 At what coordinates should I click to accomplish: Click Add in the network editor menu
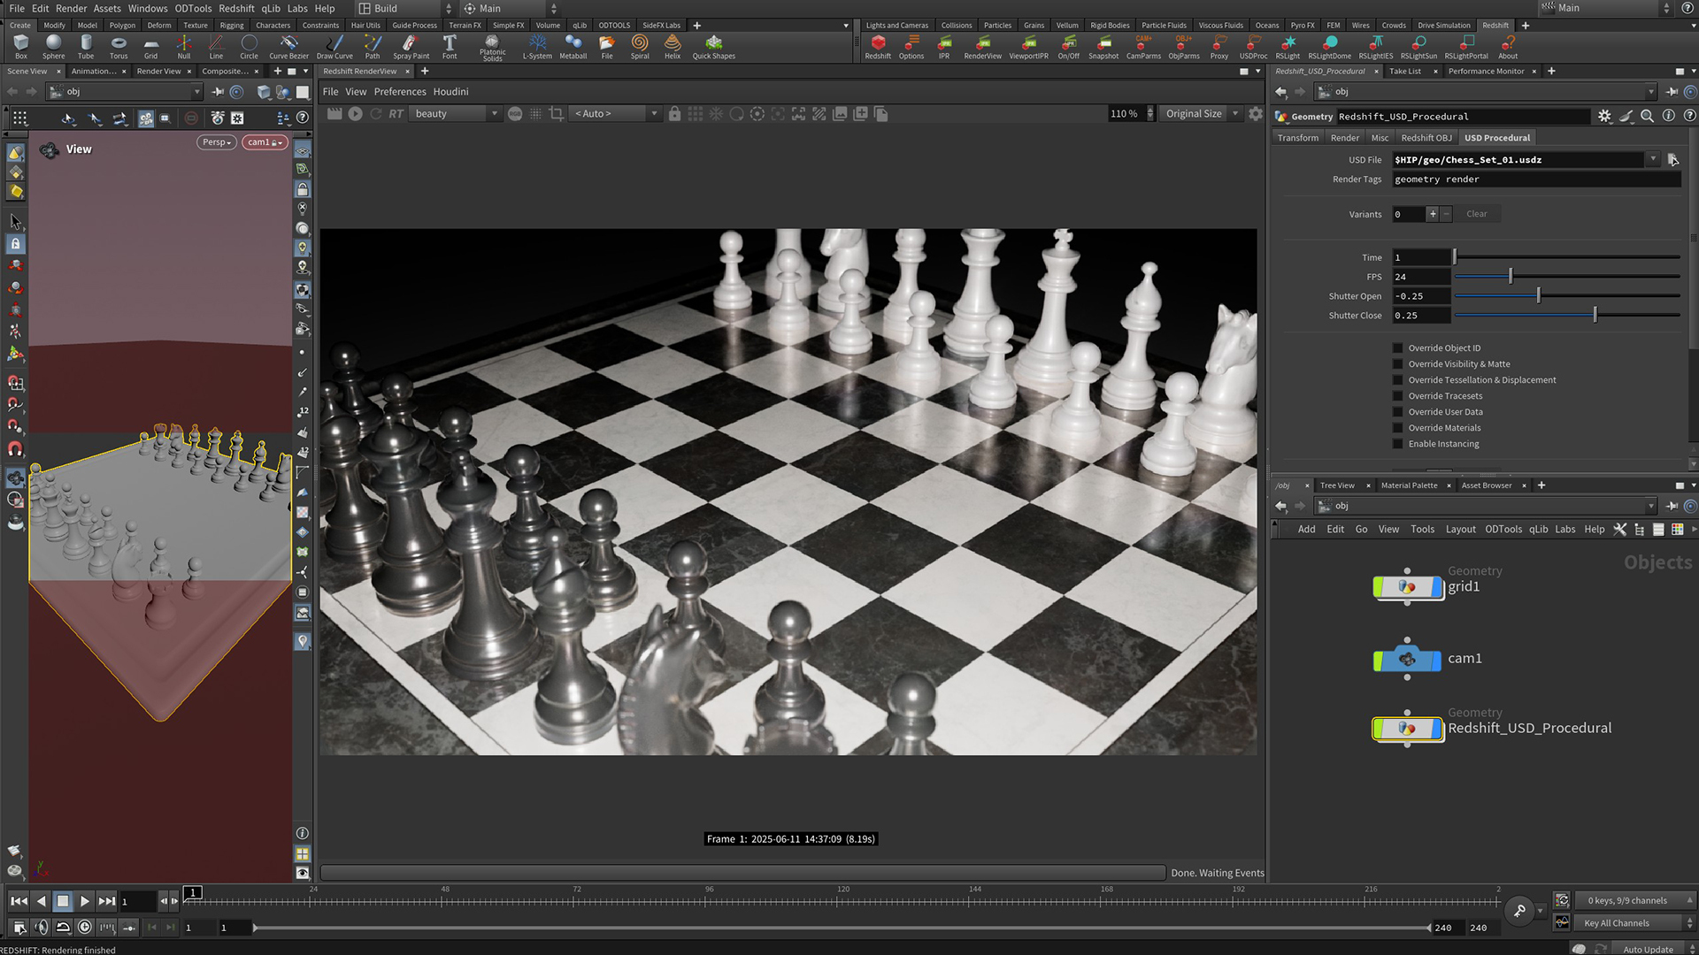click(x=1307, y=529)
